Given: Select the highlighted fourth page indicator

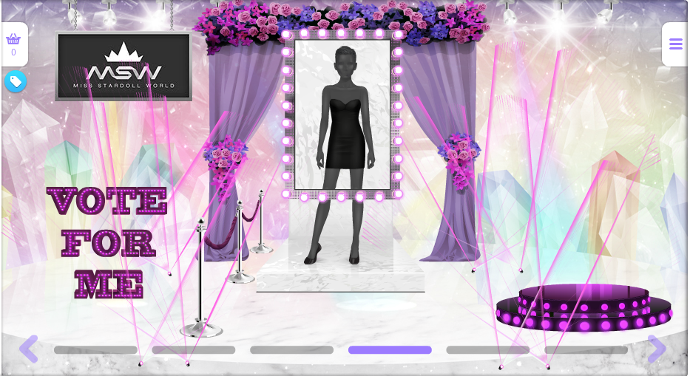Looking at the screenshot, I should click(x=390, y=350).
